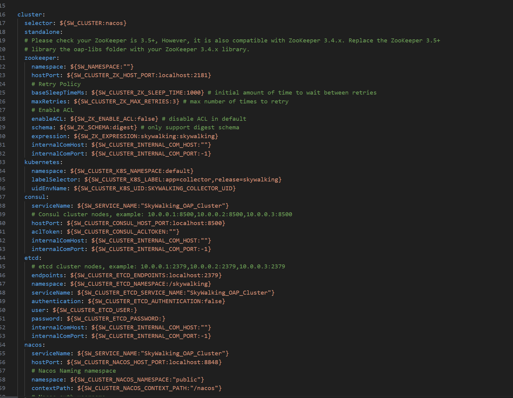The image size is (513, 398).
Task: Click the ${SW_ZK_EXPRESSION:skywalking:skywalking} value
Action: 146,136
